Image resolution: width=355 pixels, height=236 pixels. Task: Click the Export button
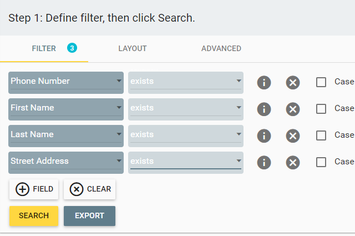[89, 216]
